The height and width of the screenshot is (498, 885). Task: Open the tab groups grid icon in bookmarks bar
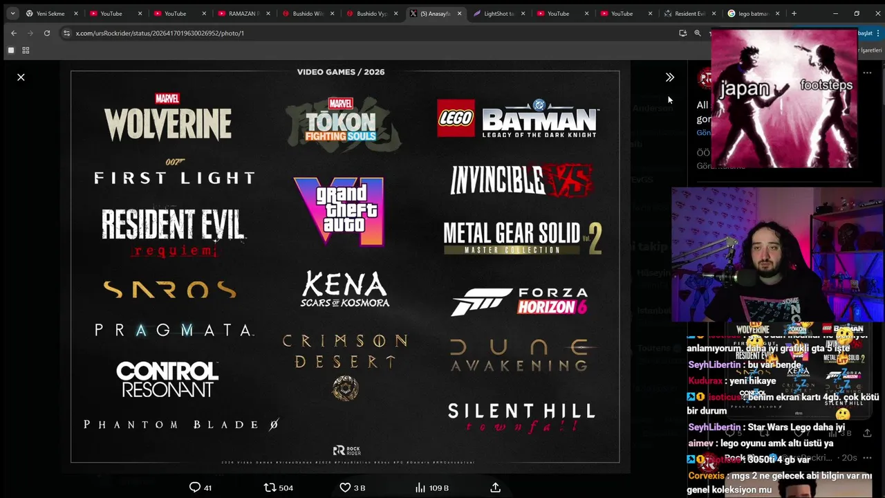click(x=26, y=50)
